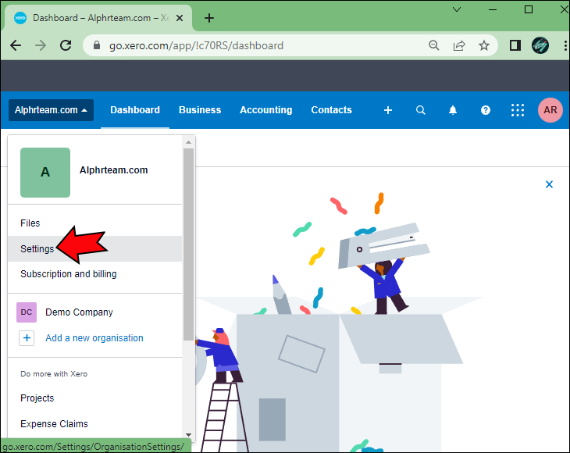Image resolution: width=570 pixels, height=453 pixels.
Task: Click Add a new organisation link
Action: [94, 338]
